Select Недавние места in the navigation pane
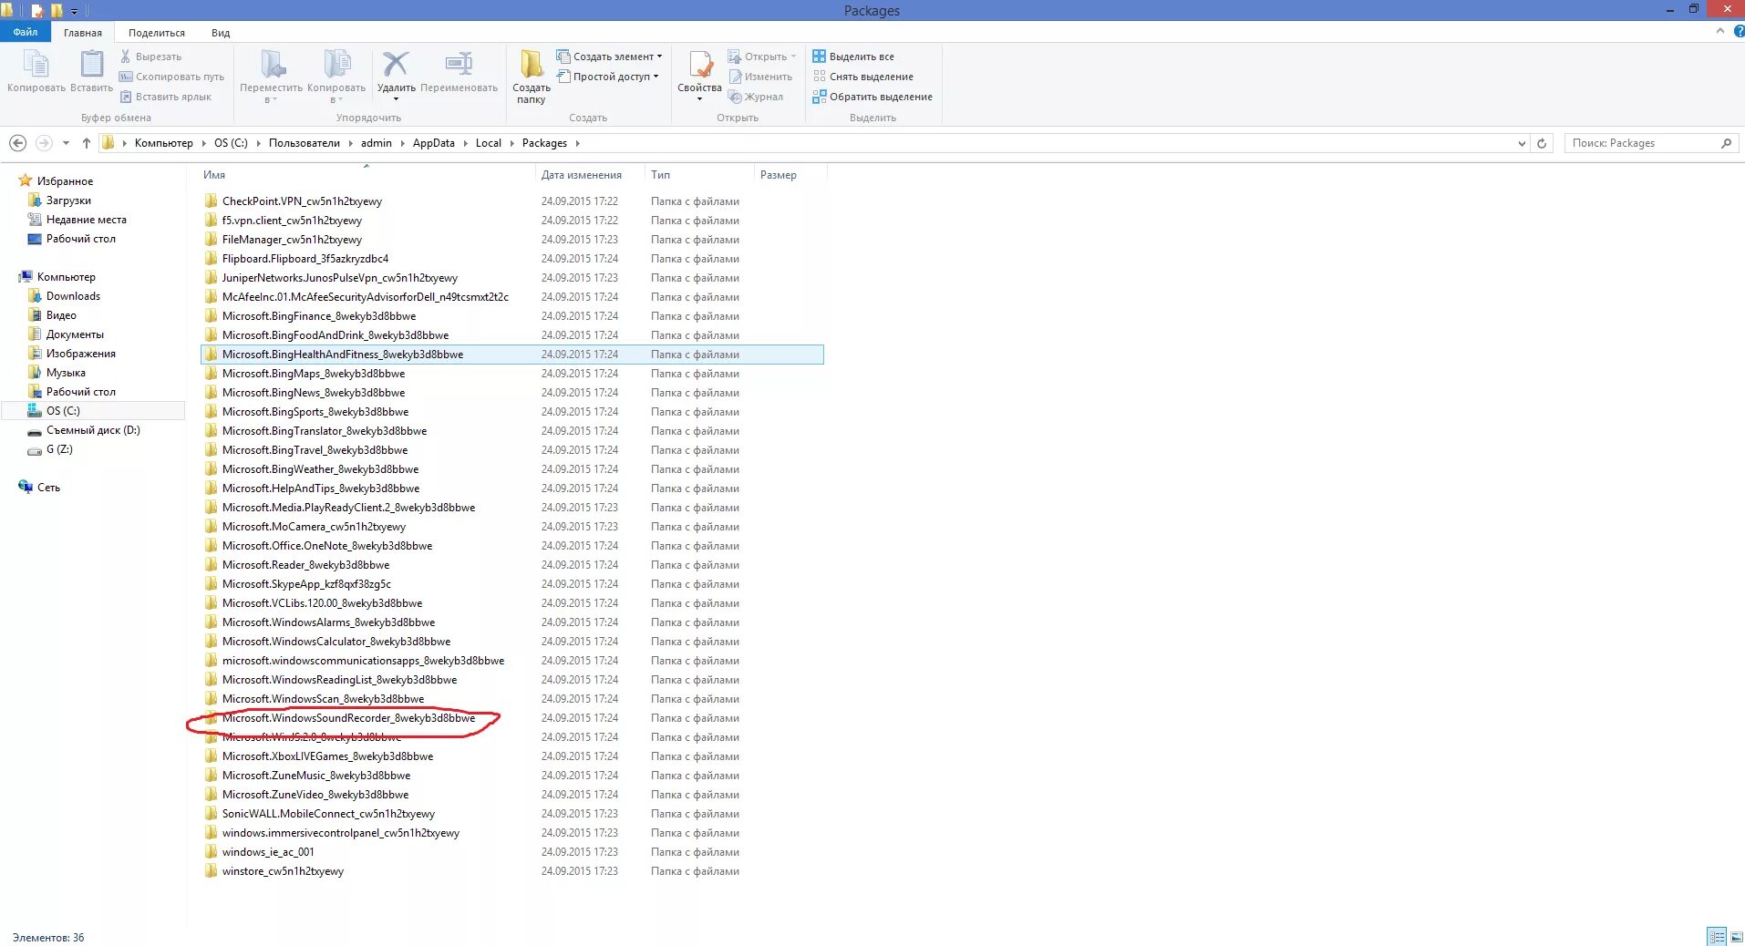 (x=87, y=220)
